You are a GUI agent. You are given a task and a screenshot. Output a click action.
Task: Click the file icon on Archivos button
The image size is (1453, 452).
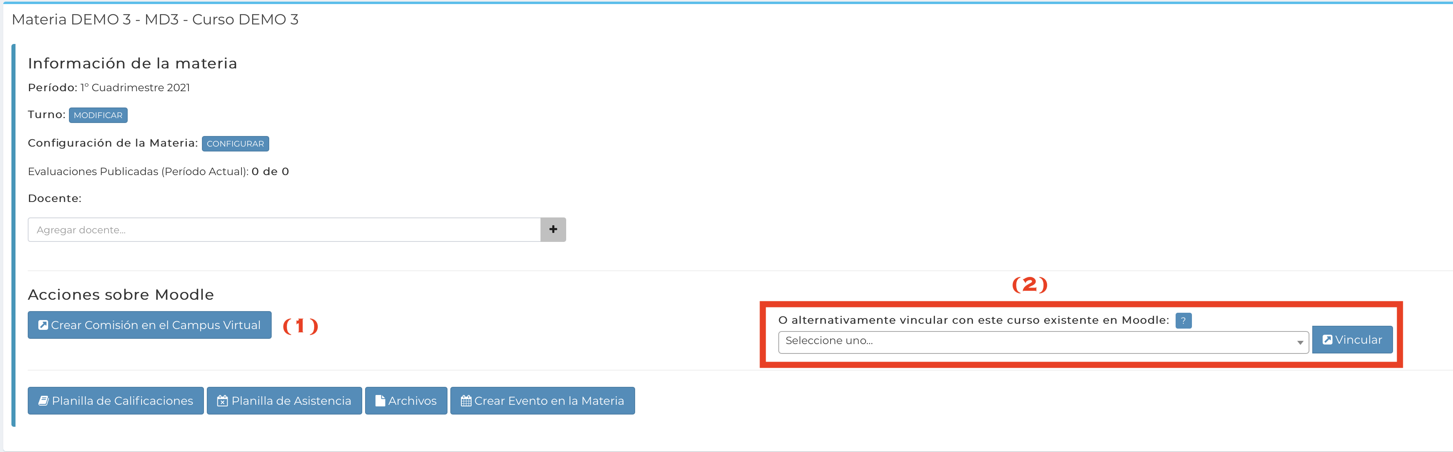point(380,401)
